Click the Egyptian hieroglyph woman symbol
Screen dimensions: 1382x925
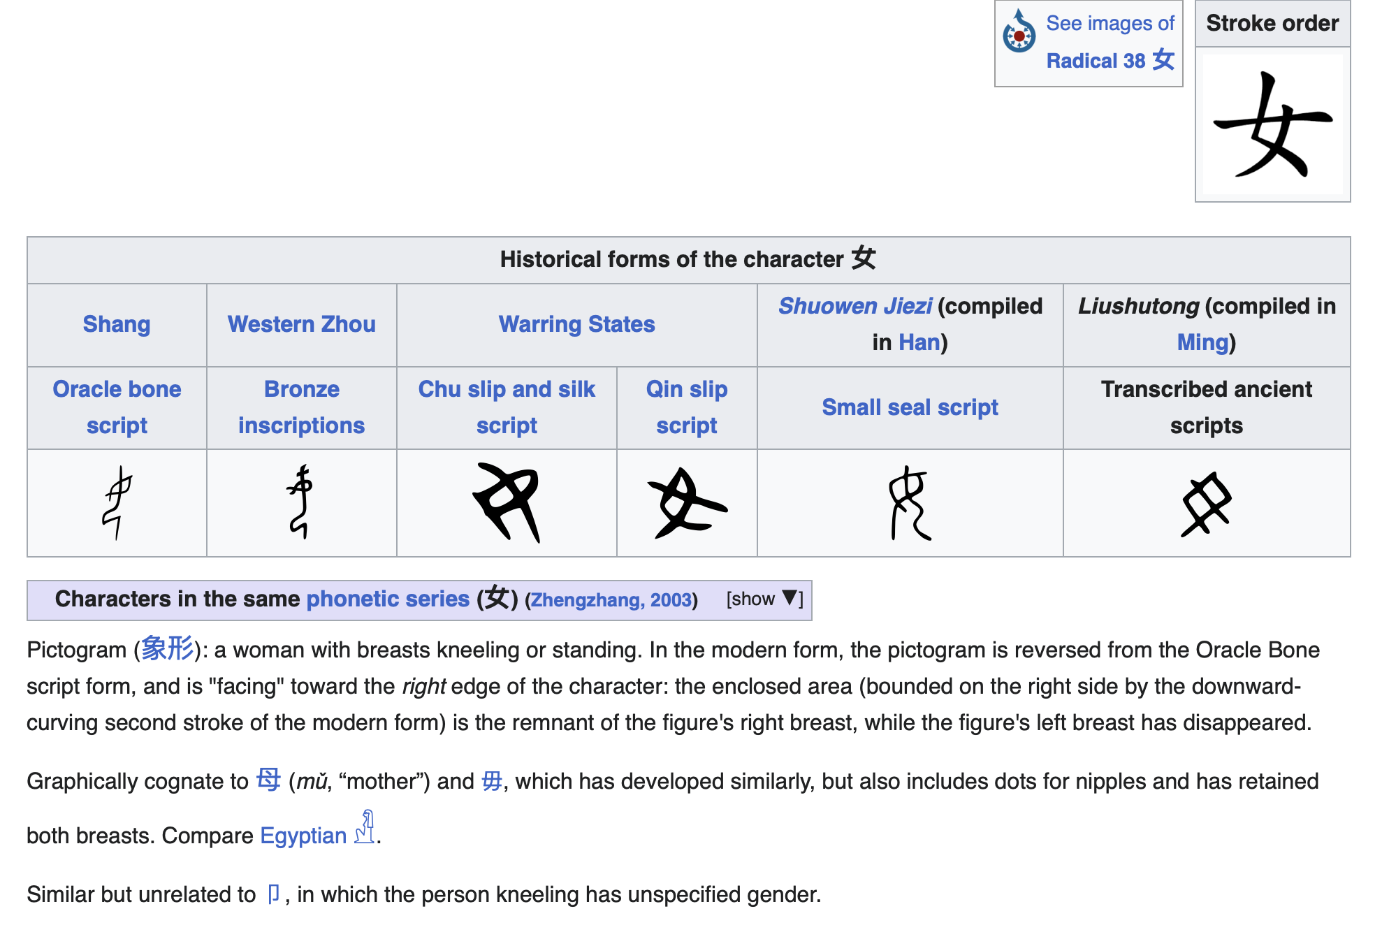click(365, 828)
